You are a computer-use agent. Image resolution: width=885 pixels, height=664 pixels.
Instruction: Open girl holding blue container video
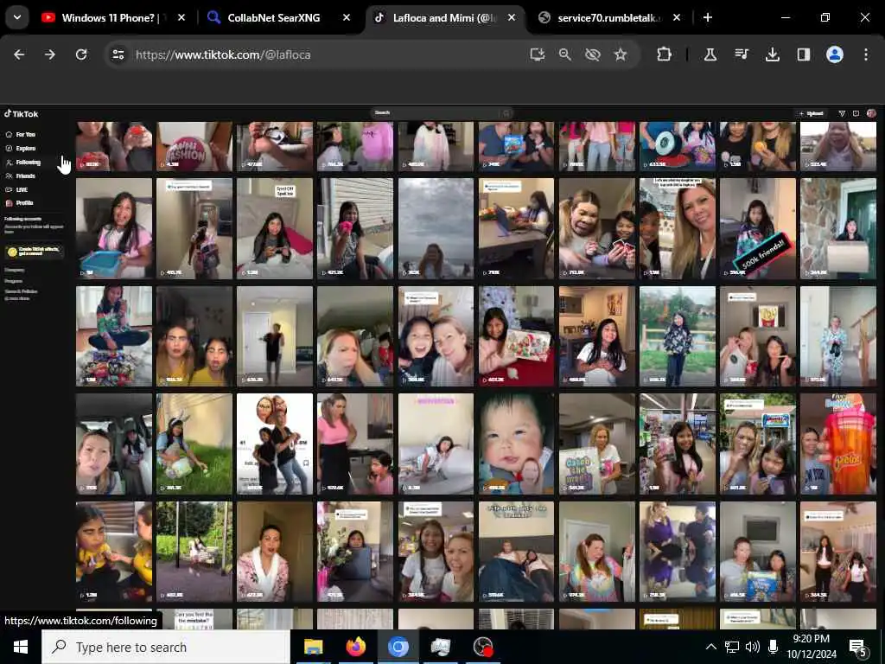pyautogui.click(x=114, y=228)
